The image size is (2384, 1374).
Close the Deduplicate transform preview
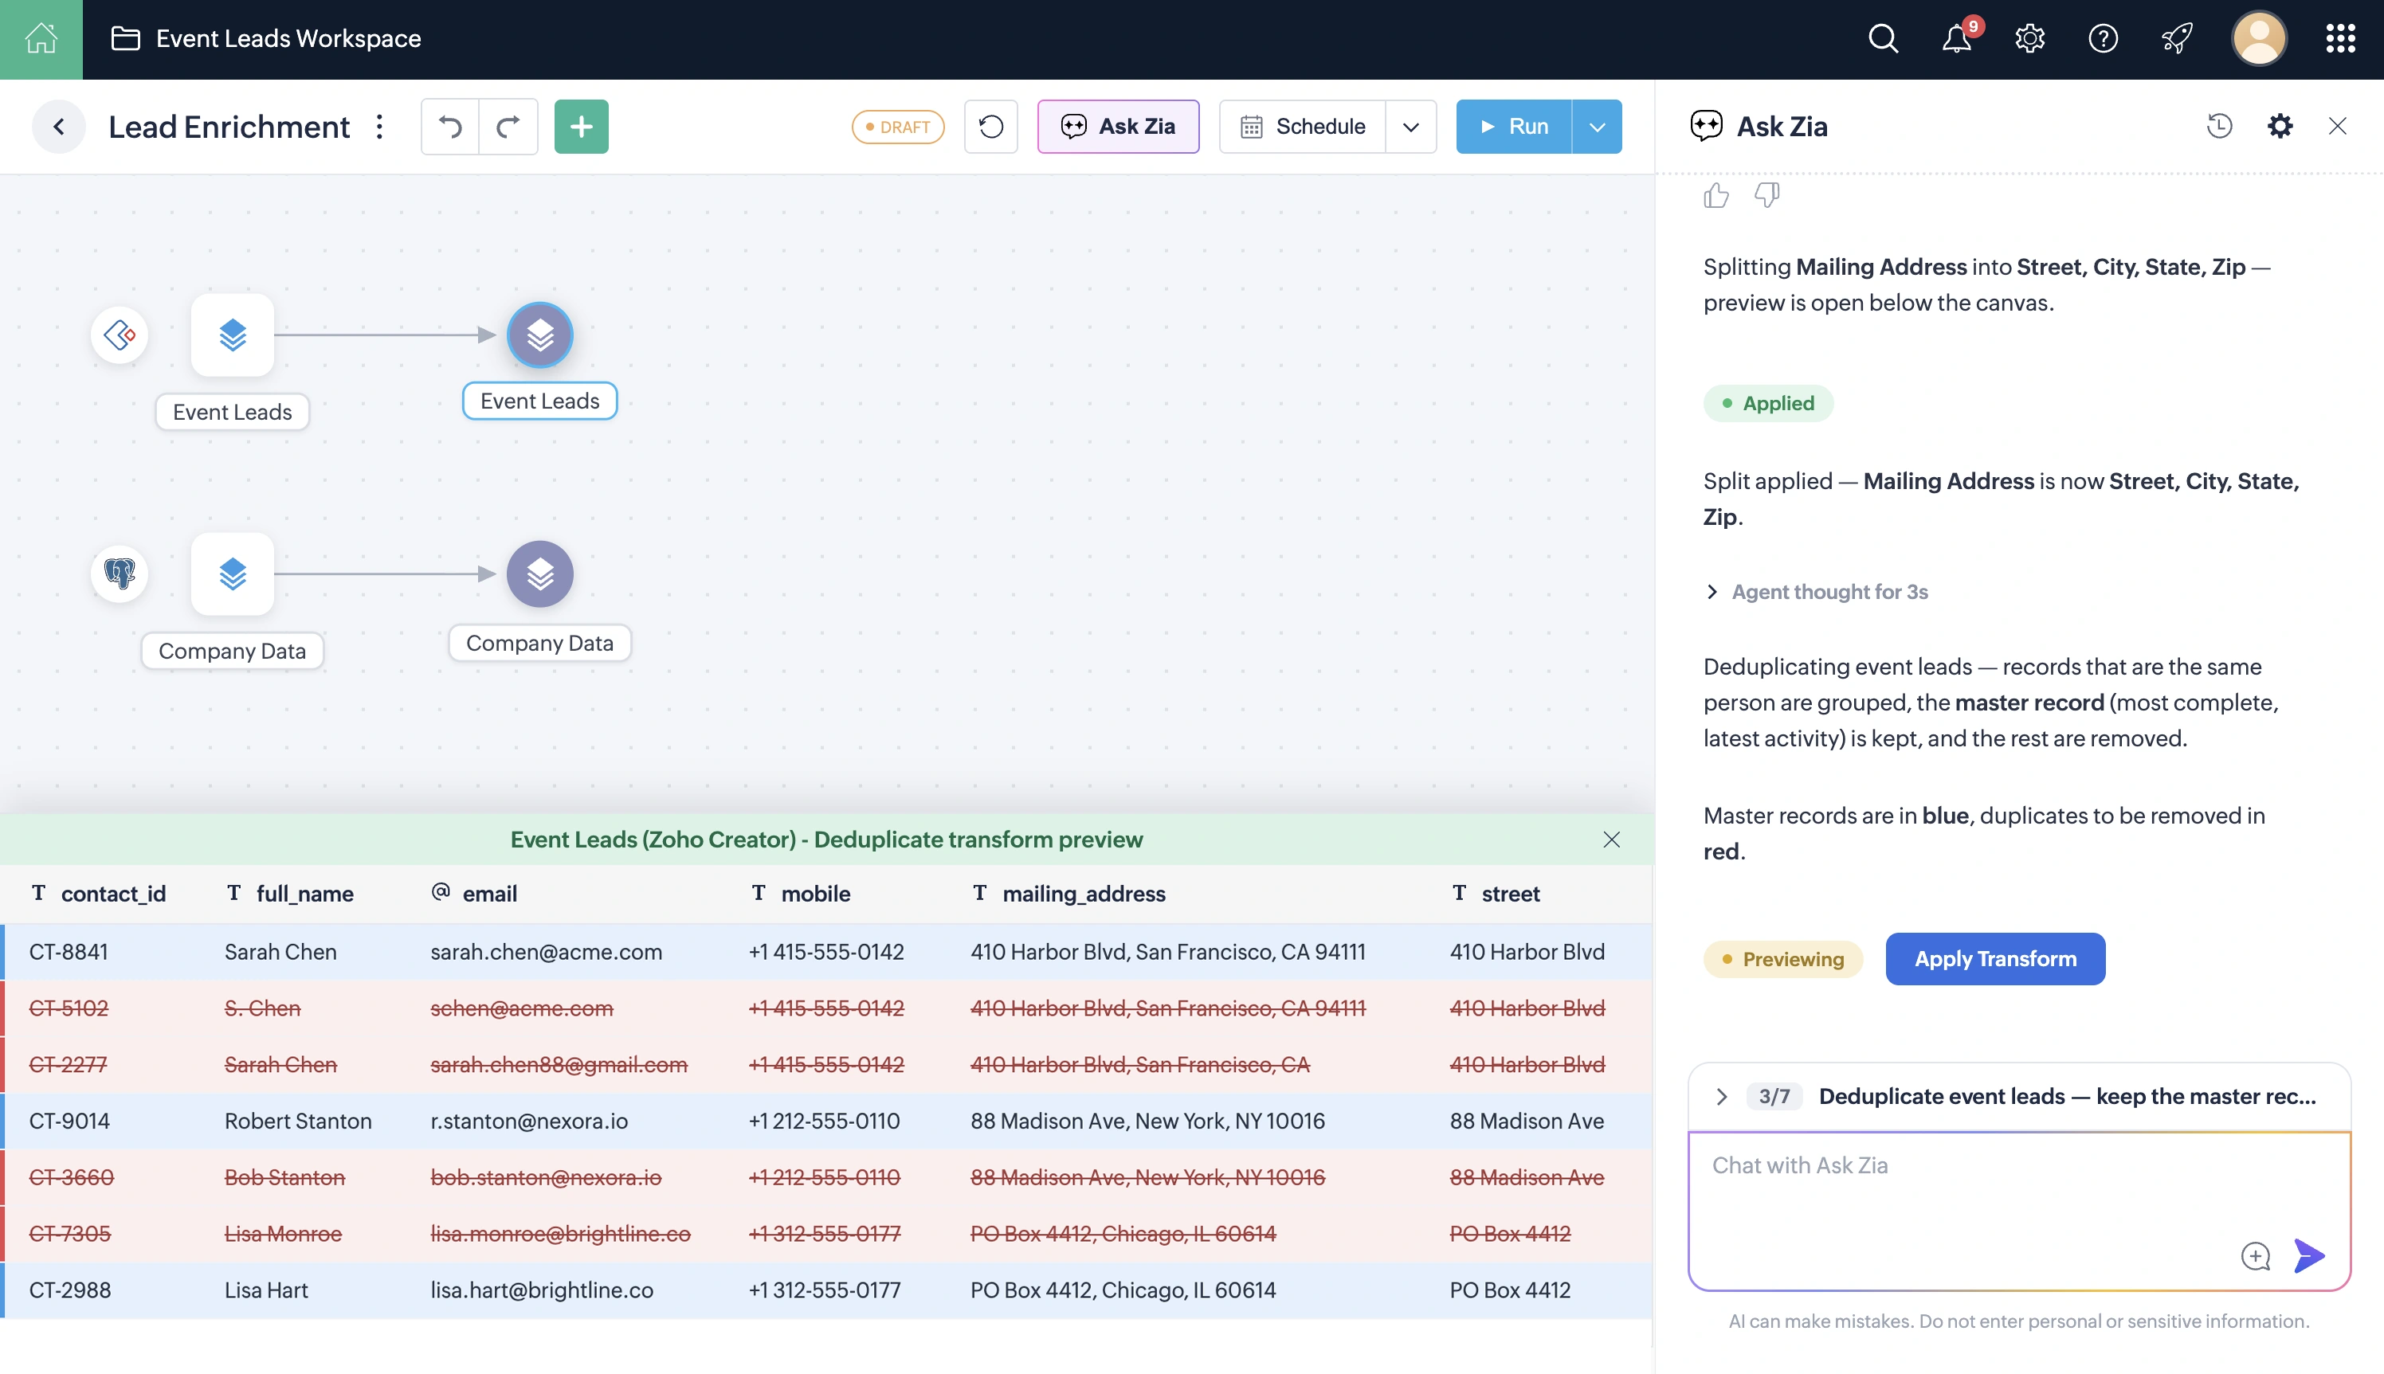tap(1611, 840)
